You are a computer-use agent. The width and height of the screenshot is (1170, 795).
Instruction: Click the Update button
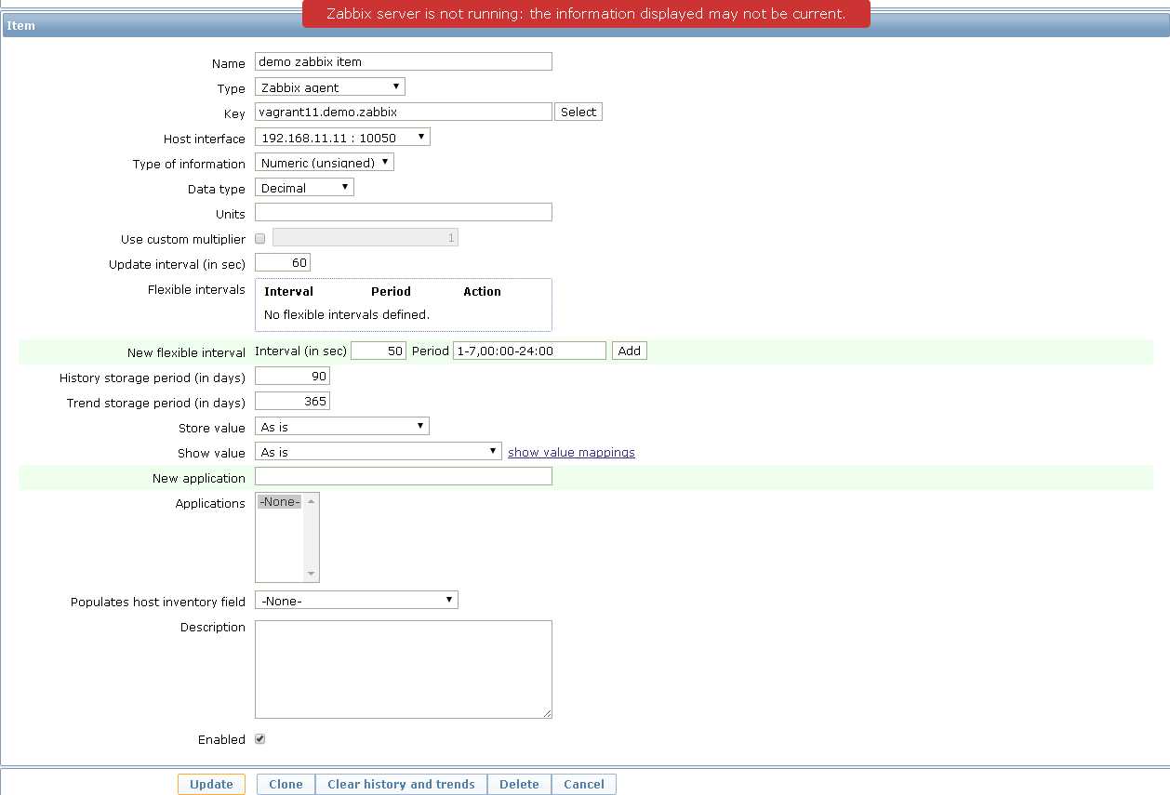211,784
